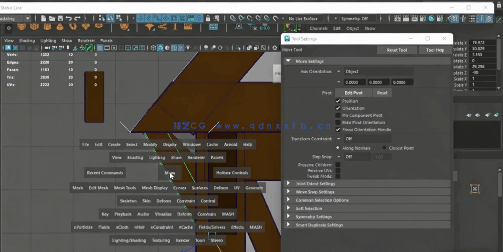Disable Show Orientation Handle checkbox
This screenshot has width=503, height=252.
pos(338,129)
